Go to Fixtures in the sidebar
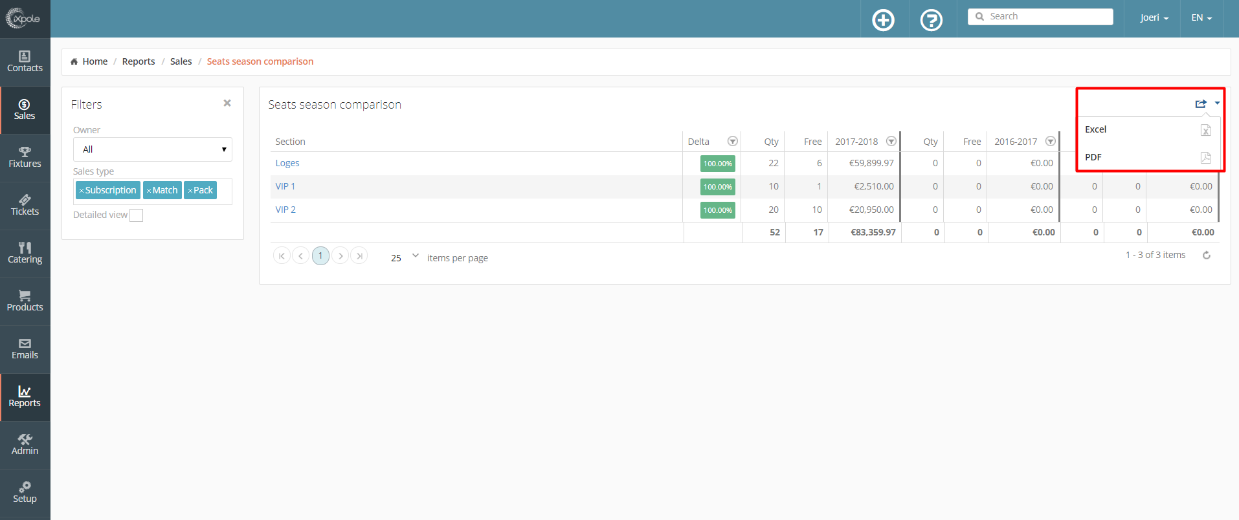1239x520 pixels. pos(25,158)
